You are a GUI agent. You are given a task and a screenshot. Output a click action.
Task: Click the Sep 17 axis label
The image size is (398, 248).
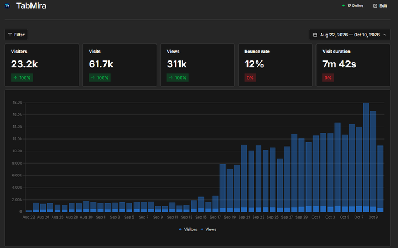click(x=215, y=217)
